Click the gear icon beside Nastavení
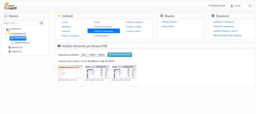 click(x=213, y=16)
